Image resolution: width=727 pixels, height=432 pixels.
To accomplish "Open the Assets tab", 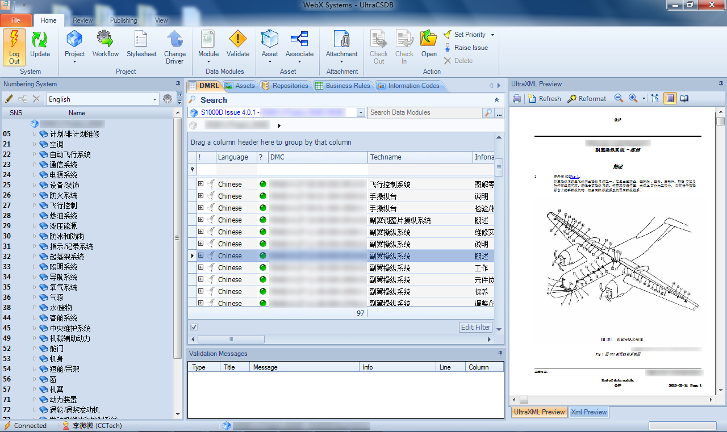I will (240, 86).
